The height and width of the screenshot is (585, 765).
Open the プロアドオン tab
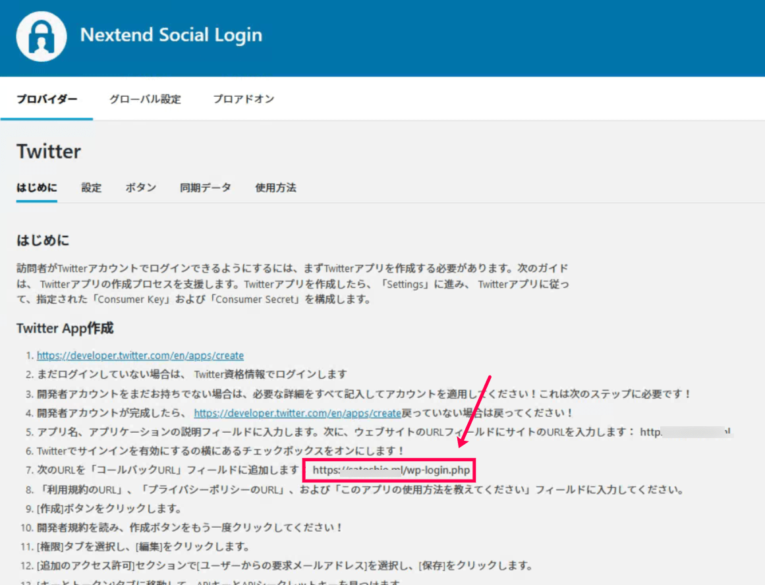pyautogui.click(x=243, y=99)
